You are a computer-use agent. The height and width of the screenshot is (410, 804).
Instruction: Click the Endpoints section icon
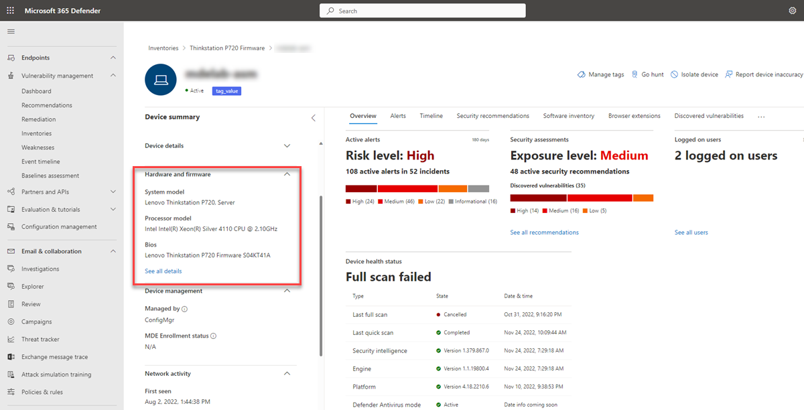pyautogui.click(x=11, y=58)
